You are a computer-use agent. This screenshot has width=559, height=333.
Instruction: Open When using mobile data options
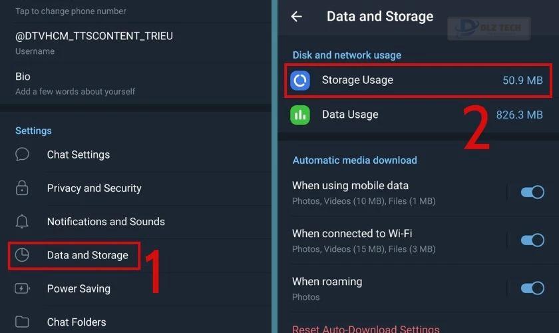click(x=396, y=192)
